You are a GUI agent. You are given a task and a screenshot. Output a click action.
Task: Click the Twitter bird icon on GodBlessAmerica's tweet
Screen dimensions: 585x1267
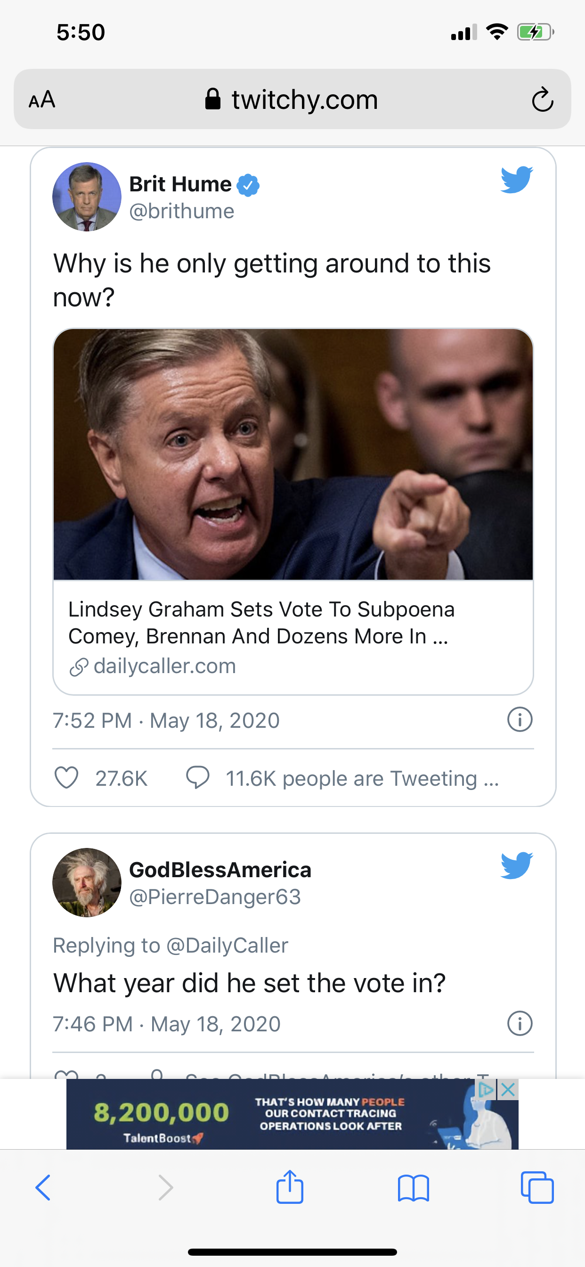click(516, 865)
